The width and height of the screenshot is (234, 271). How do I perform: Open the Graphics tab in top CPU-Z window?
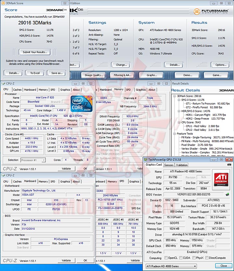pos(65,90)
